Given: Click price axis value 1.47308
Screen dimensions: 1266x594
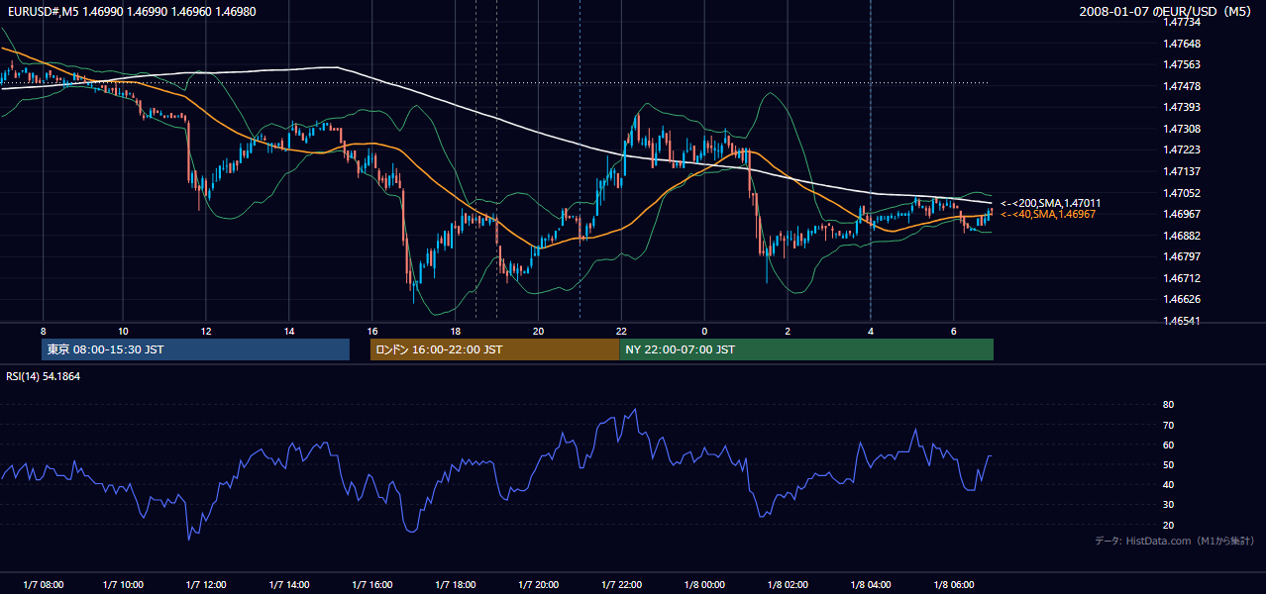Looking at the screenshot, I should click(x=1182, y=129).
